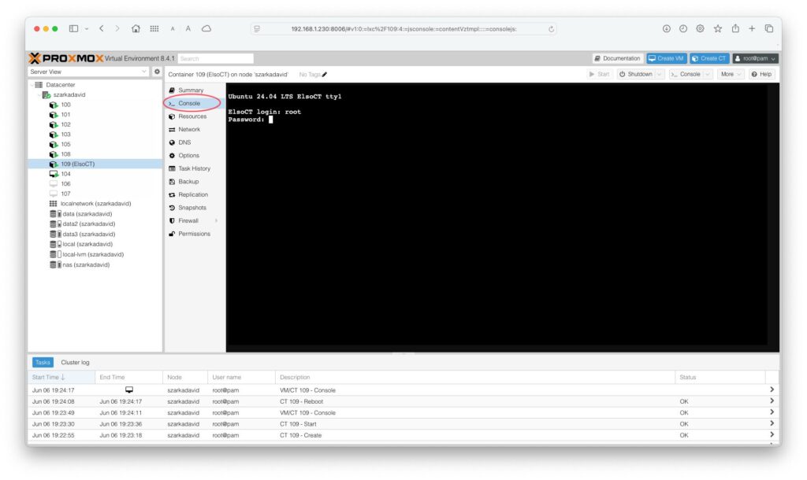Open root@pam user menu

755,58
